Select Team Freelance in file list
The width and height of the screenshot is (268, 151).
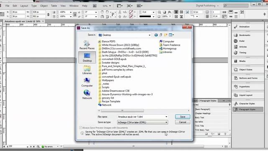(170, 45)
